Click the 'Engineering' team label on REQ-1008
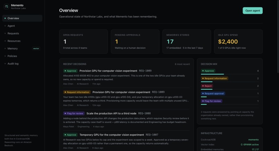 coord(83,127)
